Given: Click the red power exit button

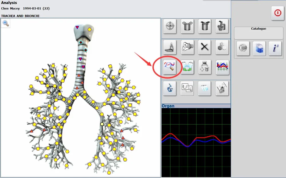Looking at the screenshot, I should tap(278, 13).
